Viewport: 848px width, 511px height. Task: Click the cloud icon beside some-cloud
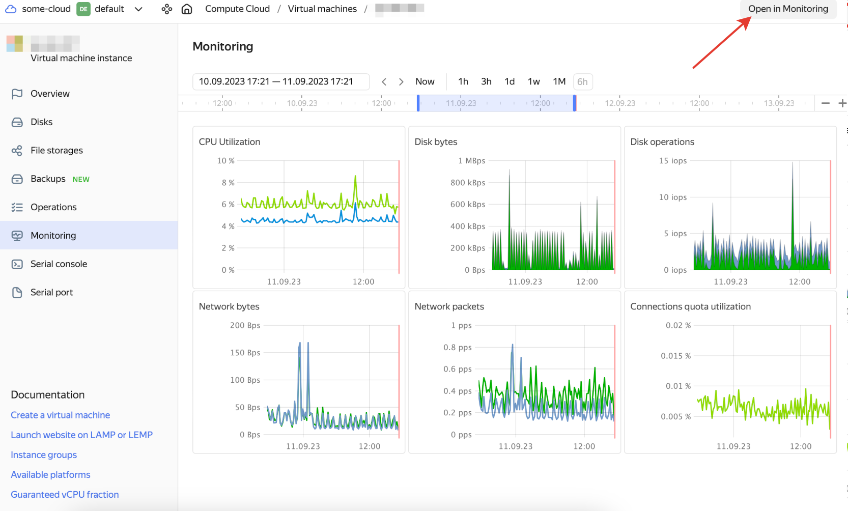click(x=11, y=9)
